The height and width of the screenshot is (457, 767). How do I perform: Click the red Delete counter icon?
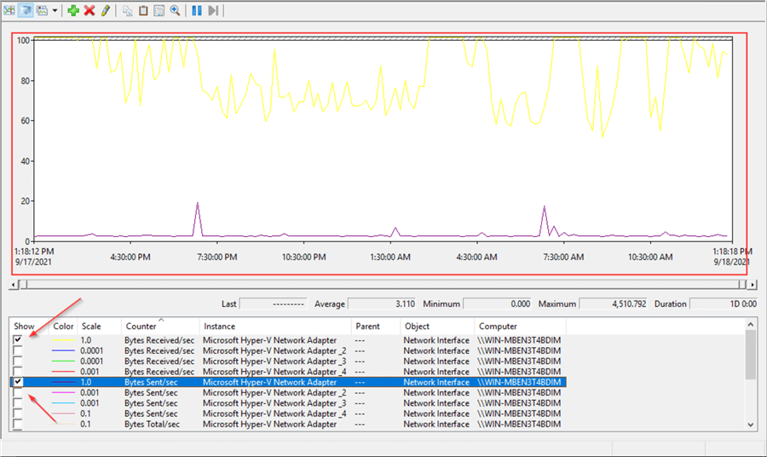(89, 10)
